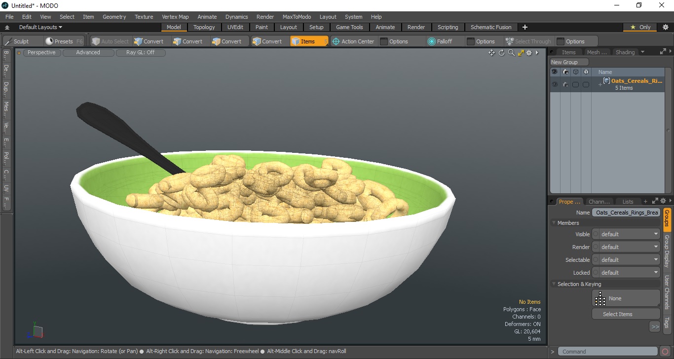
Task: Click the double-arrow expand button in Properties
Action: pyautogui.click(x=655, y=326)
